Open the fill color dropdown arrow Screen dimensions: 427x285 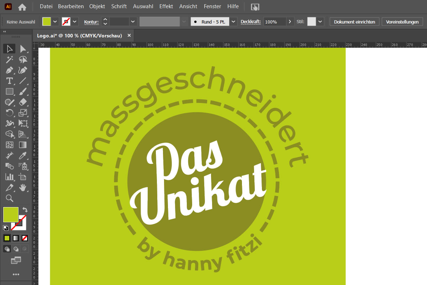55,22
